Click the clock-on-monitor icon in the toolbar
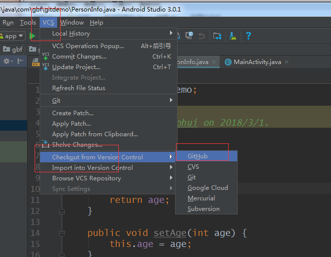331x257 pixels. tap(189, 36)
